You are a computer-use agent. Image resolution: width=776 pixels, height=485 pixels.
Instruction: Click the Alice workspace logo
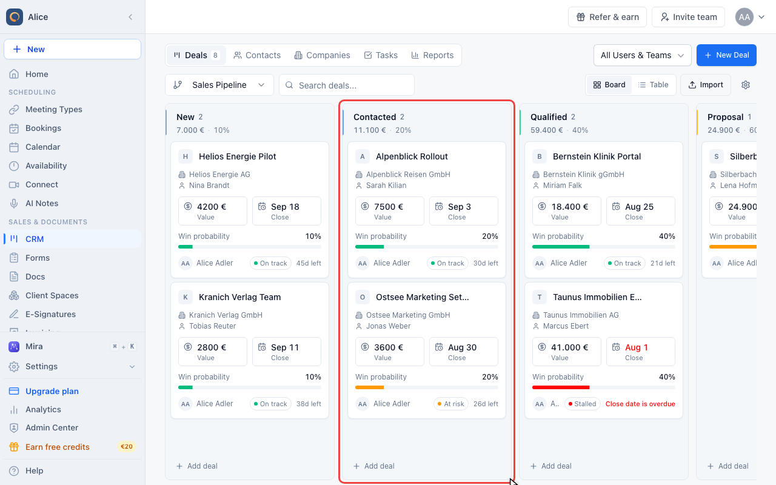pyautogui.click(x=15, y=17)
